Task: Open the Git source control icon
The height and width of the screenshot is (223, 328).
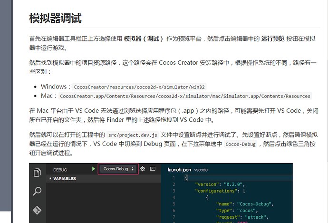Action: pyautogui.click(x=37, y=210)
